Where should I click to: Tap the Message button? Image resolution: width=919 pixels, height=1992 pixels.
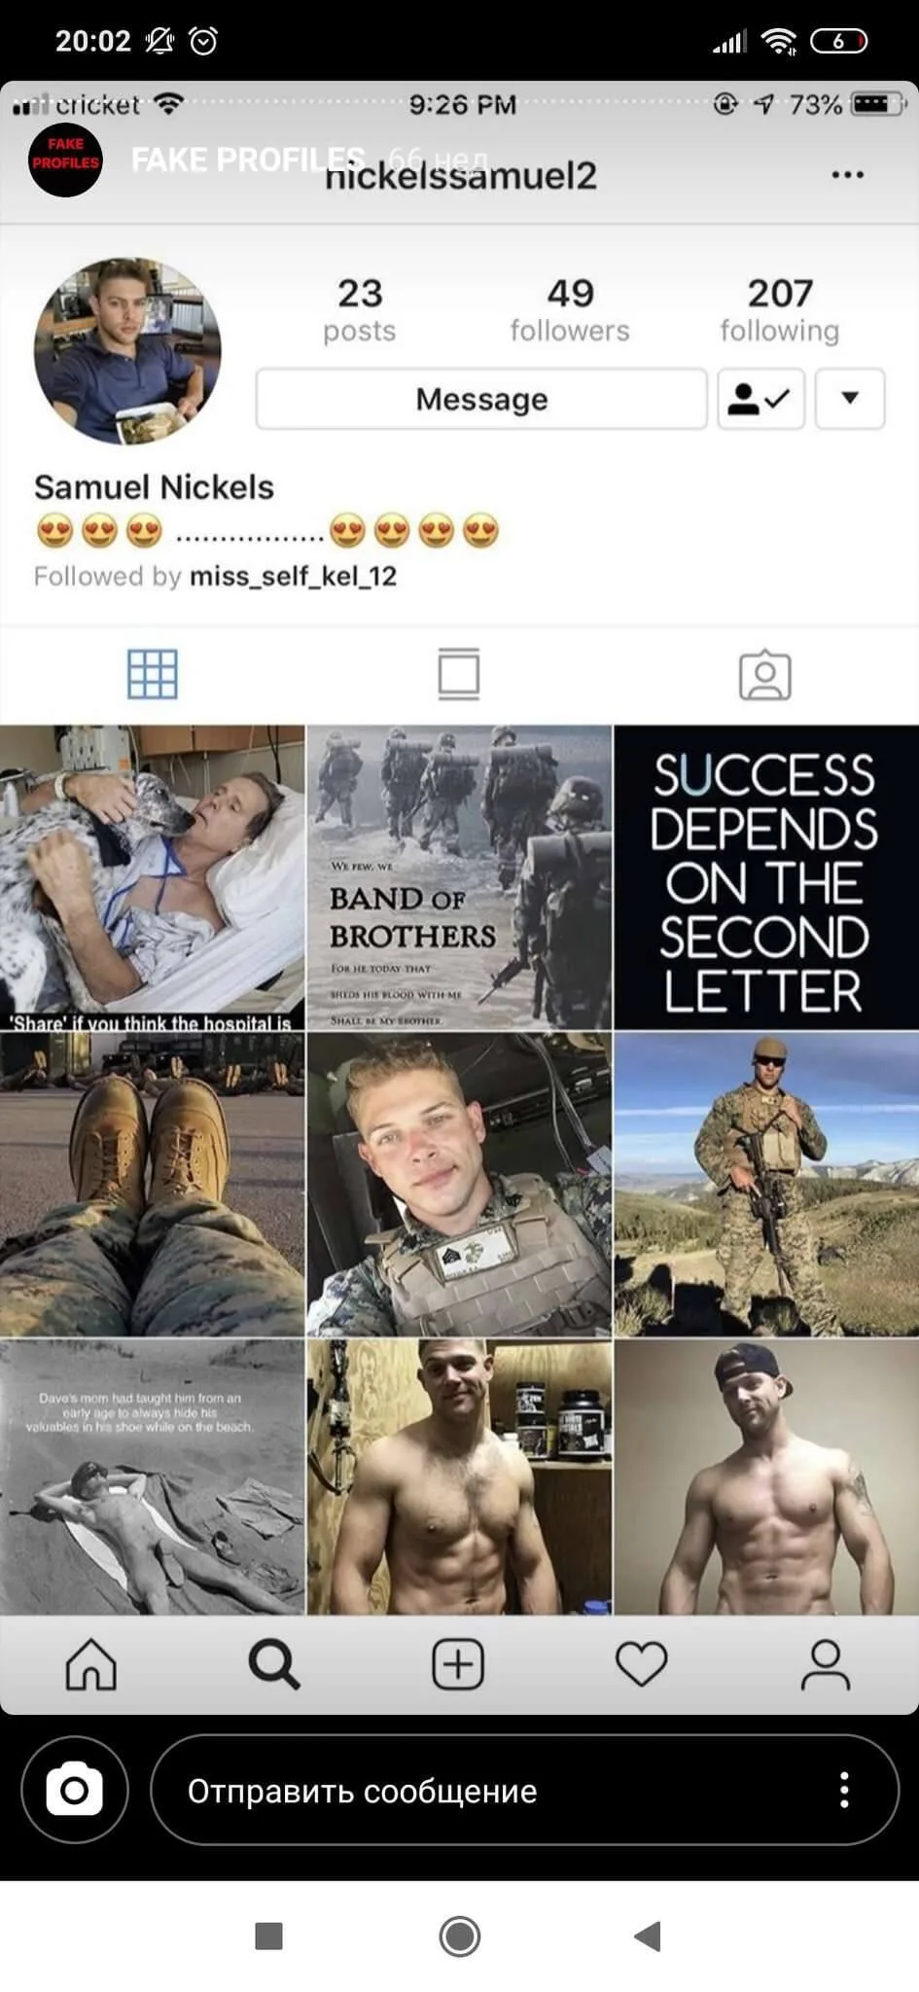pyautogui.click(x=481, y=399)
